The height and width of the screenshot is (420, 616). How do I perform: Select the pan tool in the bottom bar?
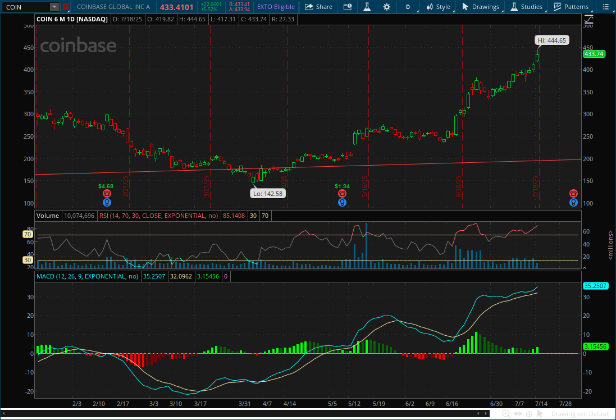pos(518,414)
